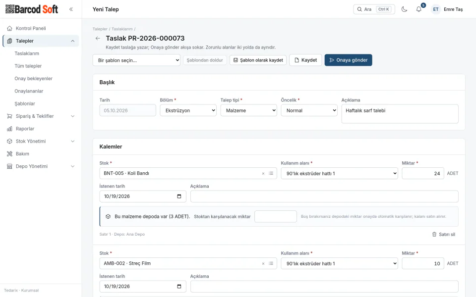Expand Stok Yönetimi menu
Viewport: 476px width, 297px height.
coord(41,141)
